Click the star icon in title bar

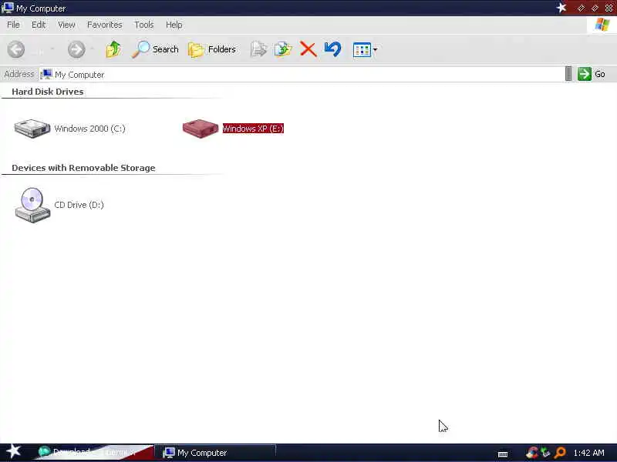[x=561, y=8]
